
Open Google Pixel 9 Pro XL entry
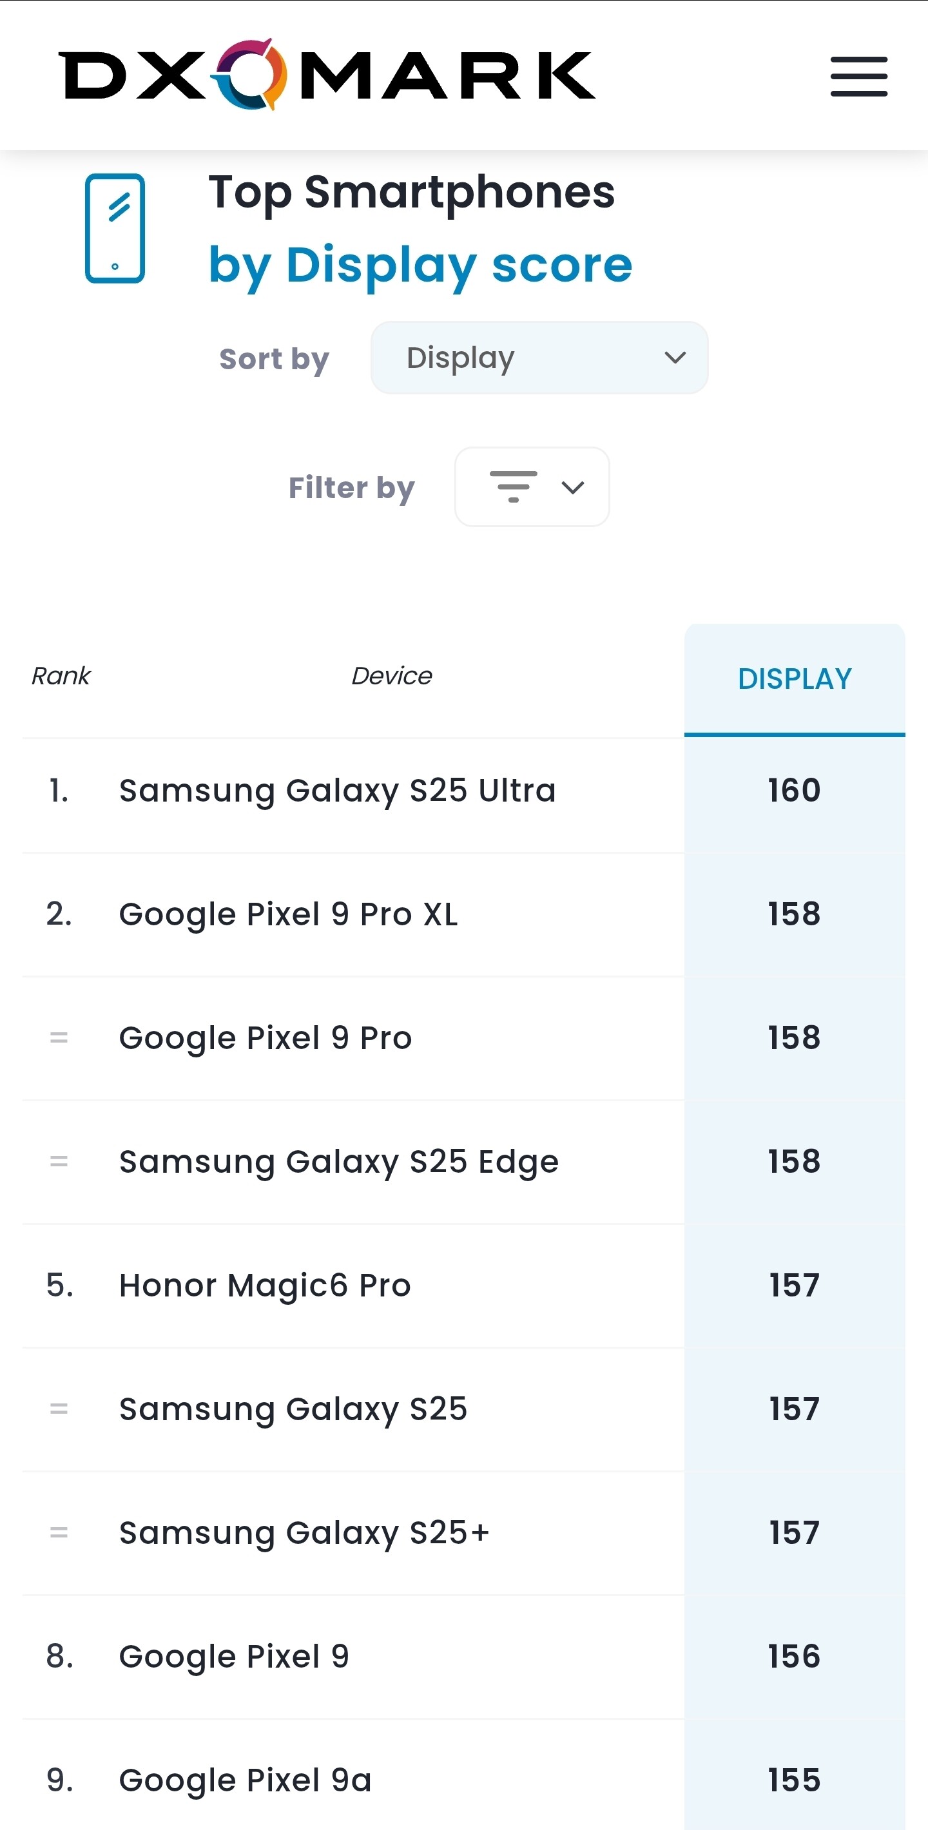pos(288,914)
